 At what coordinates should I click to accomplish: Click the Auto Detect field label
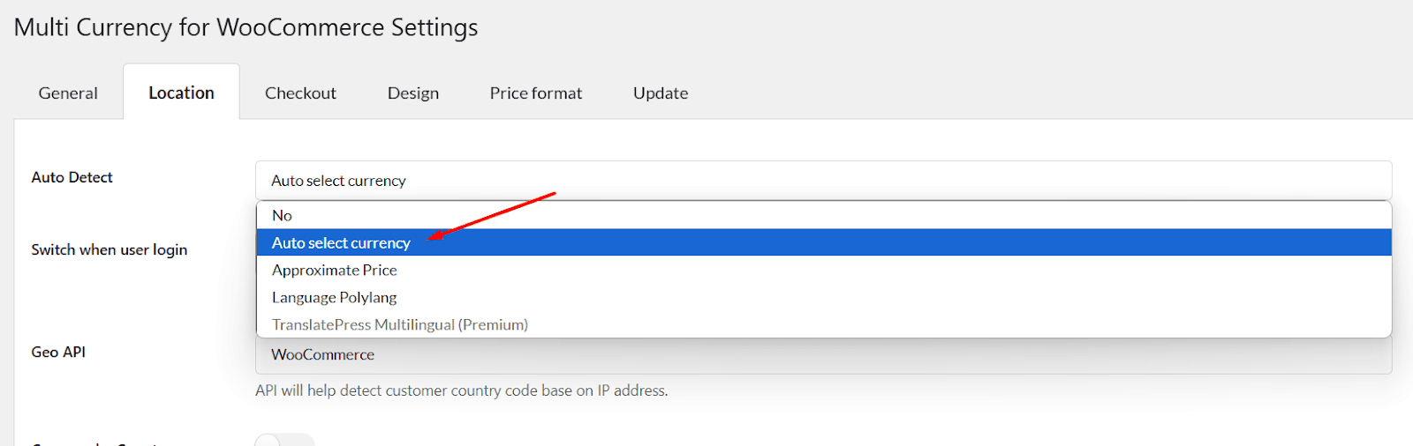(72, 177)
